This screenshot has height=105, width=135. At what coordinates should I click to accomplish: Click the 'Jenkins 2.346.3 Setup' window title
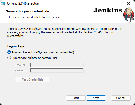pos(23,4)
